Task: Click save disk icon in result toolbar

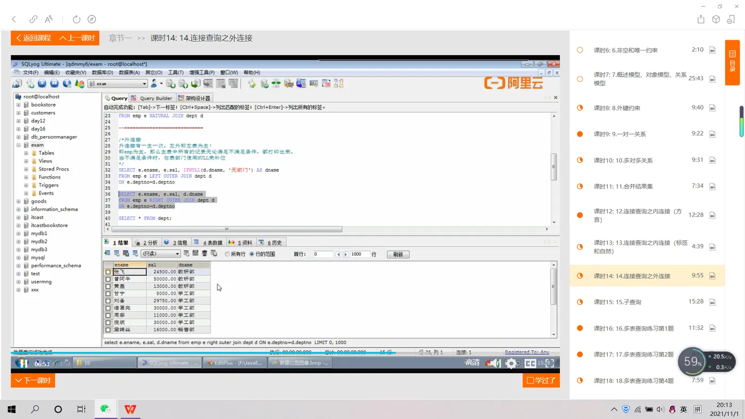Action: (x=195, y=254)
